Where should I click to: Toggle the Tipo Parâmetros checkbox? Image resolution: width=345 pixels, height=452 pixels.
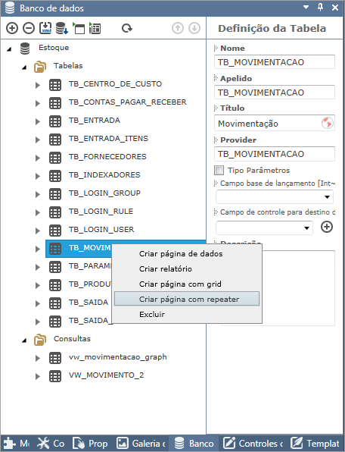click(x=219, y=171)
